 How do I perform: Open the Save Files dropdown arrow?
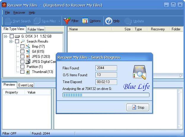59,21
